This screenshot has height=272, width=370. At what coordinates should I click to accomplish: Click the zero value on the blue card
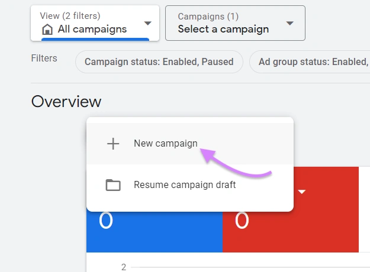tap(106, 221)
